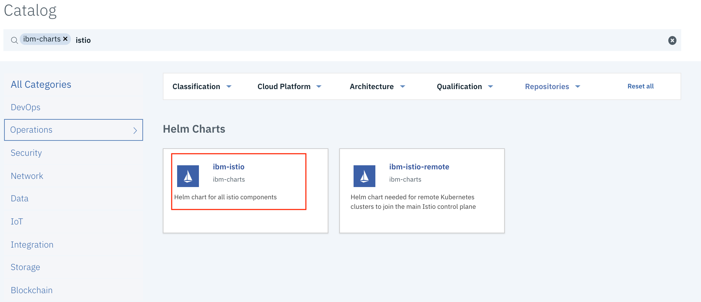
Task: Select the IoT category
Action: 17,222
